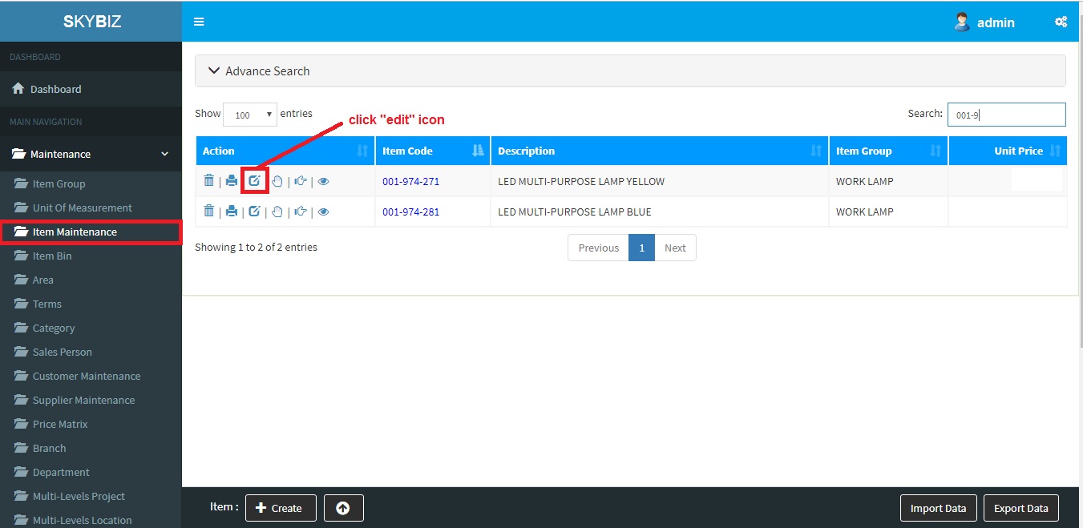Click the open hand icon for item 001-974-281
This screenshot has height=528, width=1083.
click(277, 212)
